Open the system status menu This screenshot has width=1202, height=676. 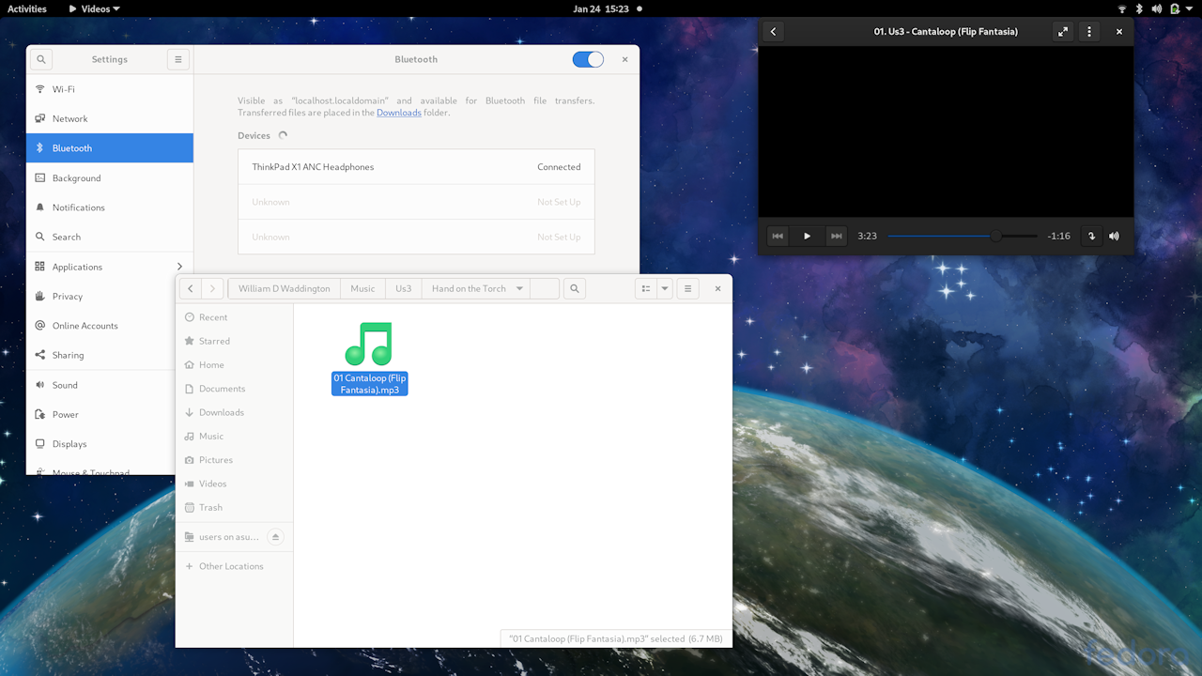click(1157, 8)
